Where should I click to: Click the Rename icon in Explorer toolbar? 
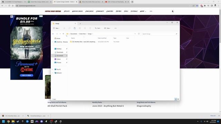click(80, 28)
